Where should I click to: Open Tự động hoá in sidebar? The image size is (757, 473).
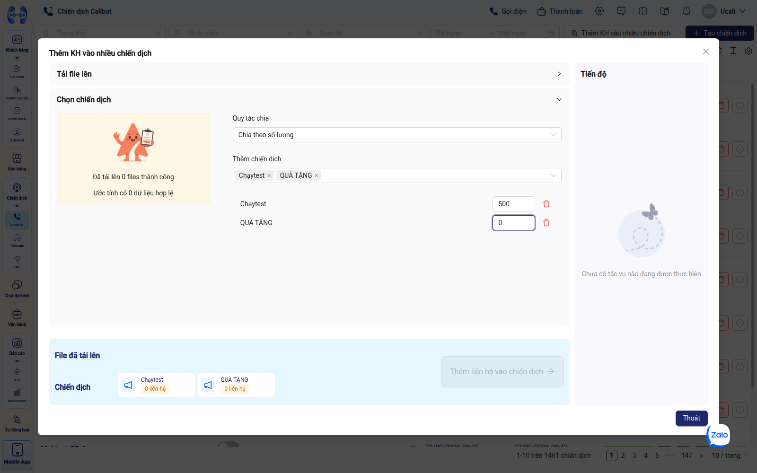pos(17,423)
